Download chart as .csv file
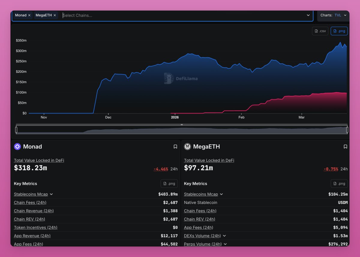The height and width of the screenshot is (257, 360). coord(320,31)
